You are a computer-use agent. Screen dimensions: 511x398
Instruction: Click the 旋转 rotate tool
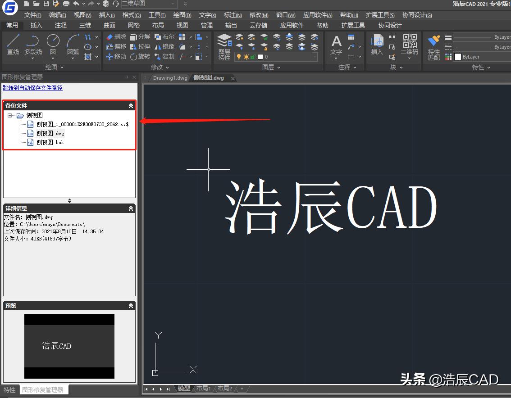pos(140,57)
